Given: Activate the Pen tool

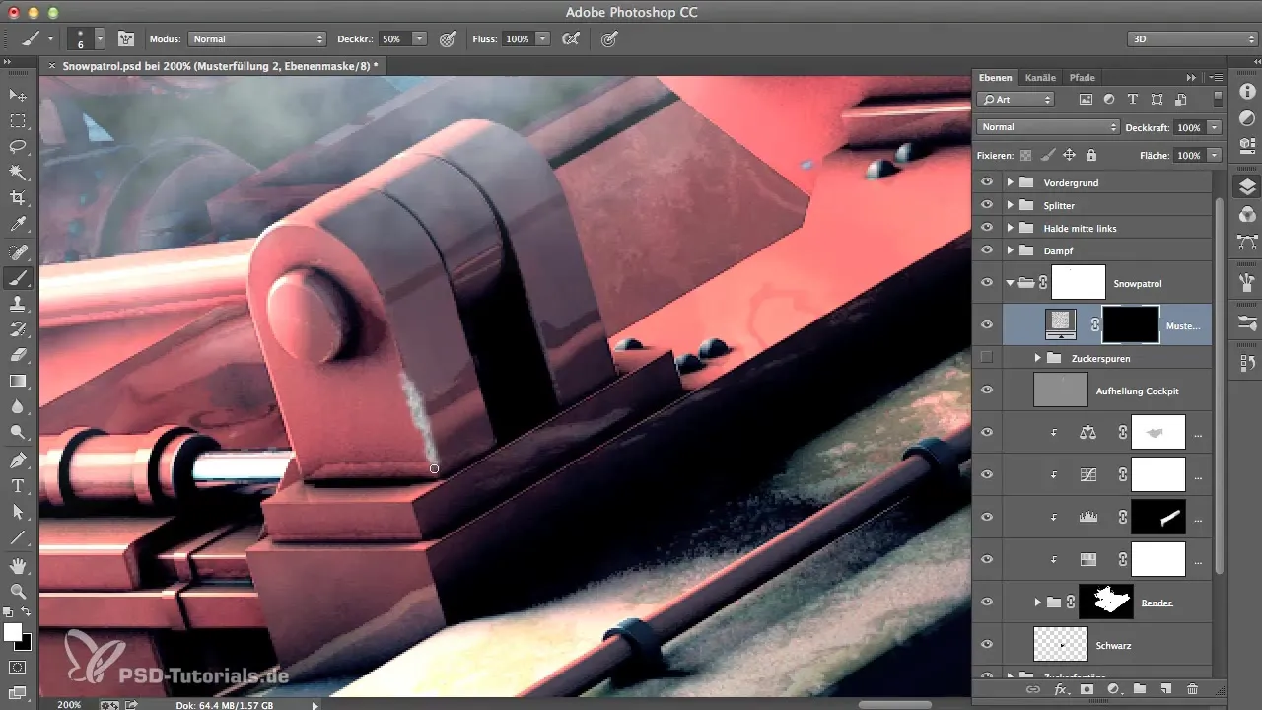Looking at the screenshot, I should (x=18, y=461).
